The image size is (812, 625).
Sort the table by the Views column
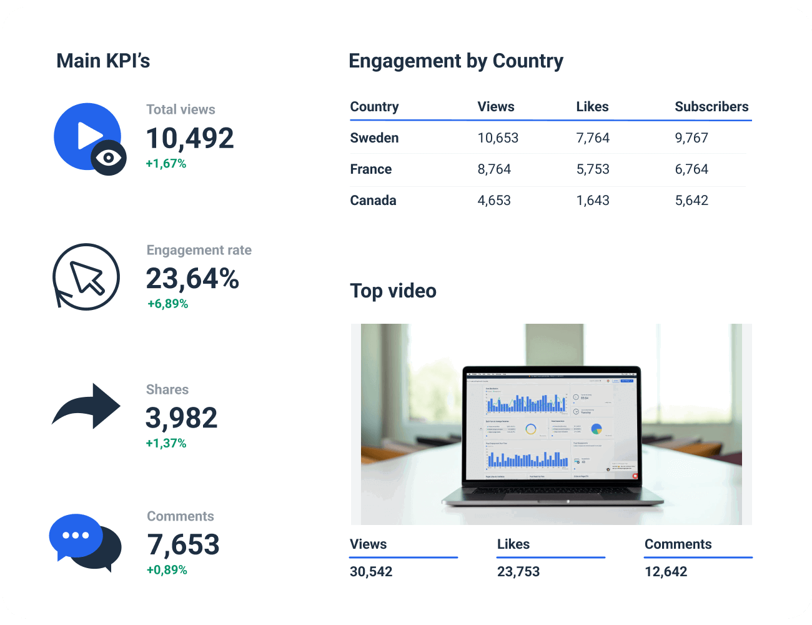[496, 106]
